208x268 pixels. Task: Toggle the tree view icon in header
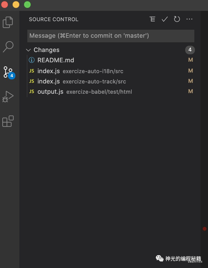click(152, 19)
